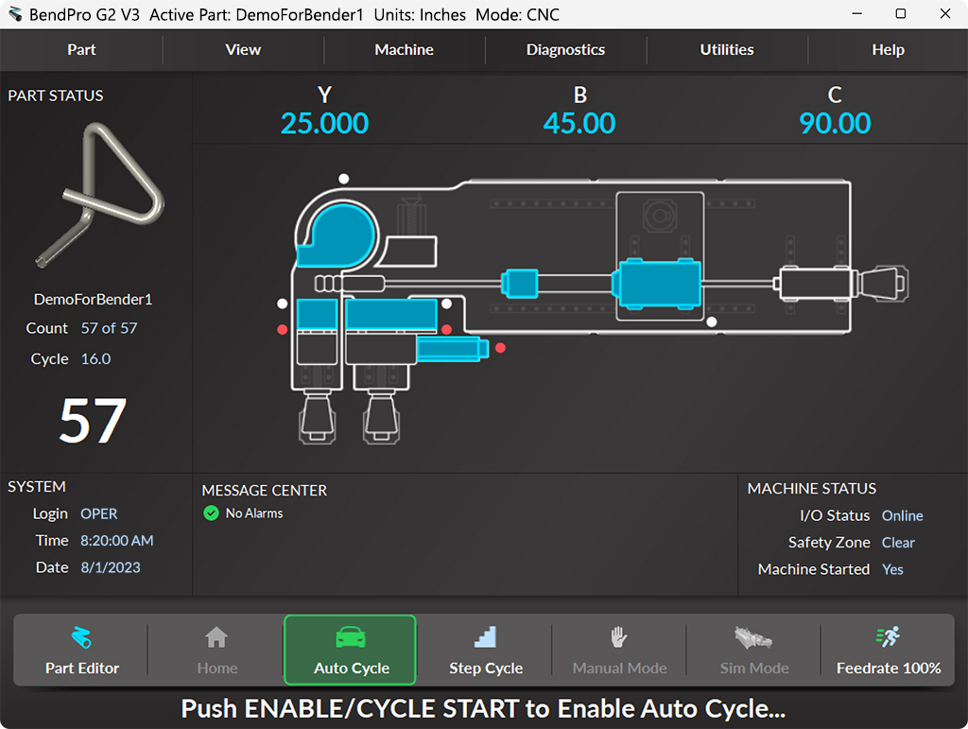Viewport: 968px width, 729px height.
Task: Click the I/O Status Online value
Action: (x=902, y=515)
